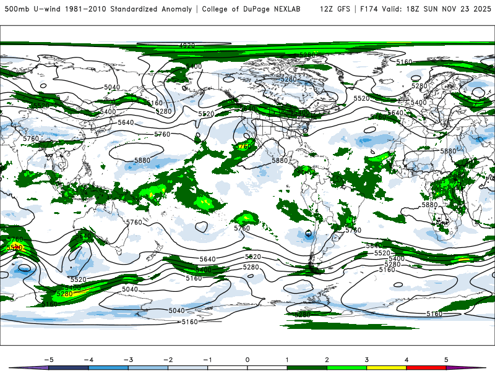The height and width of the screenshot is (371, 495).
Task: Click the '4920' contour label
Action: [x=187, y=45]
